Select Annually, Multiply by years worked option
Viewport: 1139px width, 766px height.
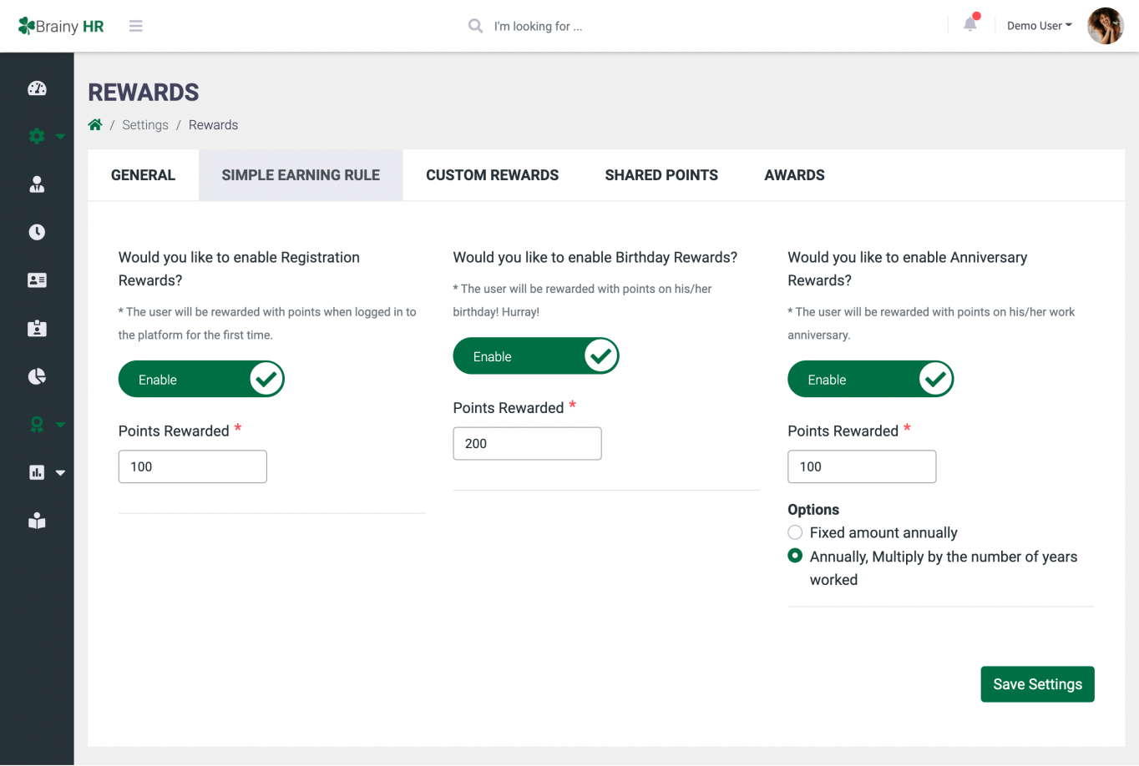click(x=795, y=556)
